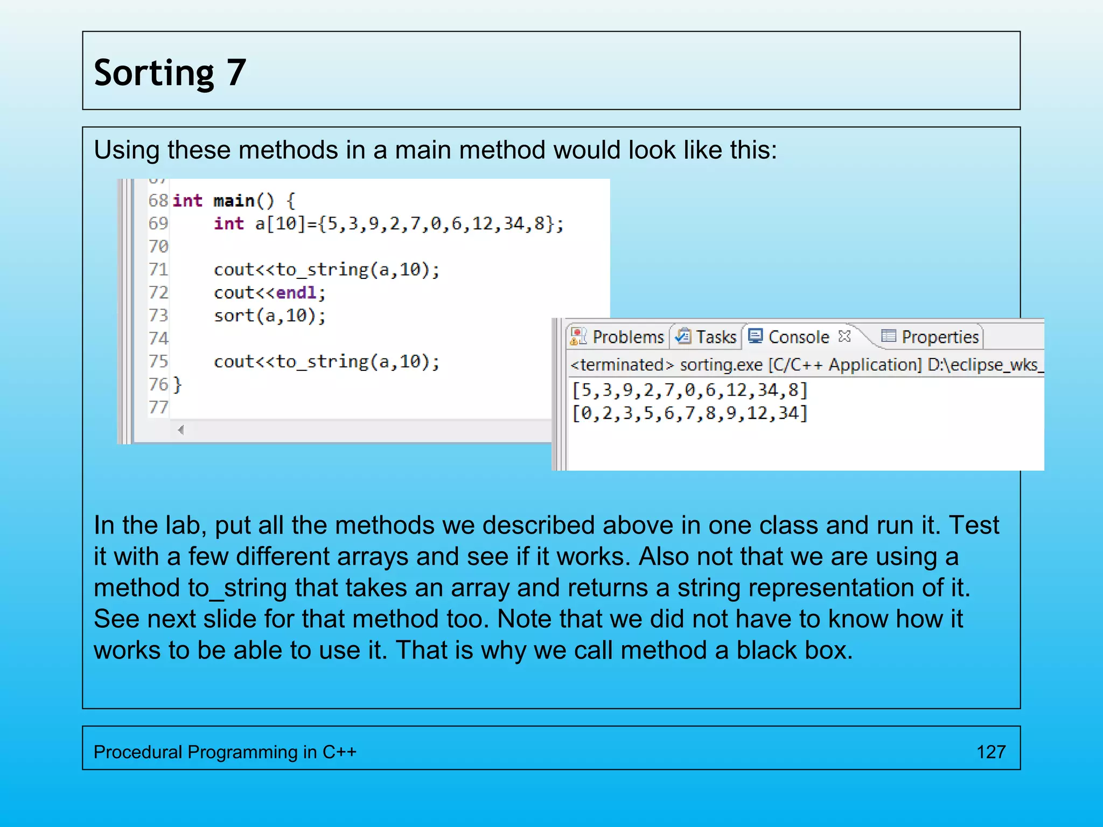The image size is (1103, 827).
Task: Click line number 69 in the editor gutter
Action: (158, 223)
